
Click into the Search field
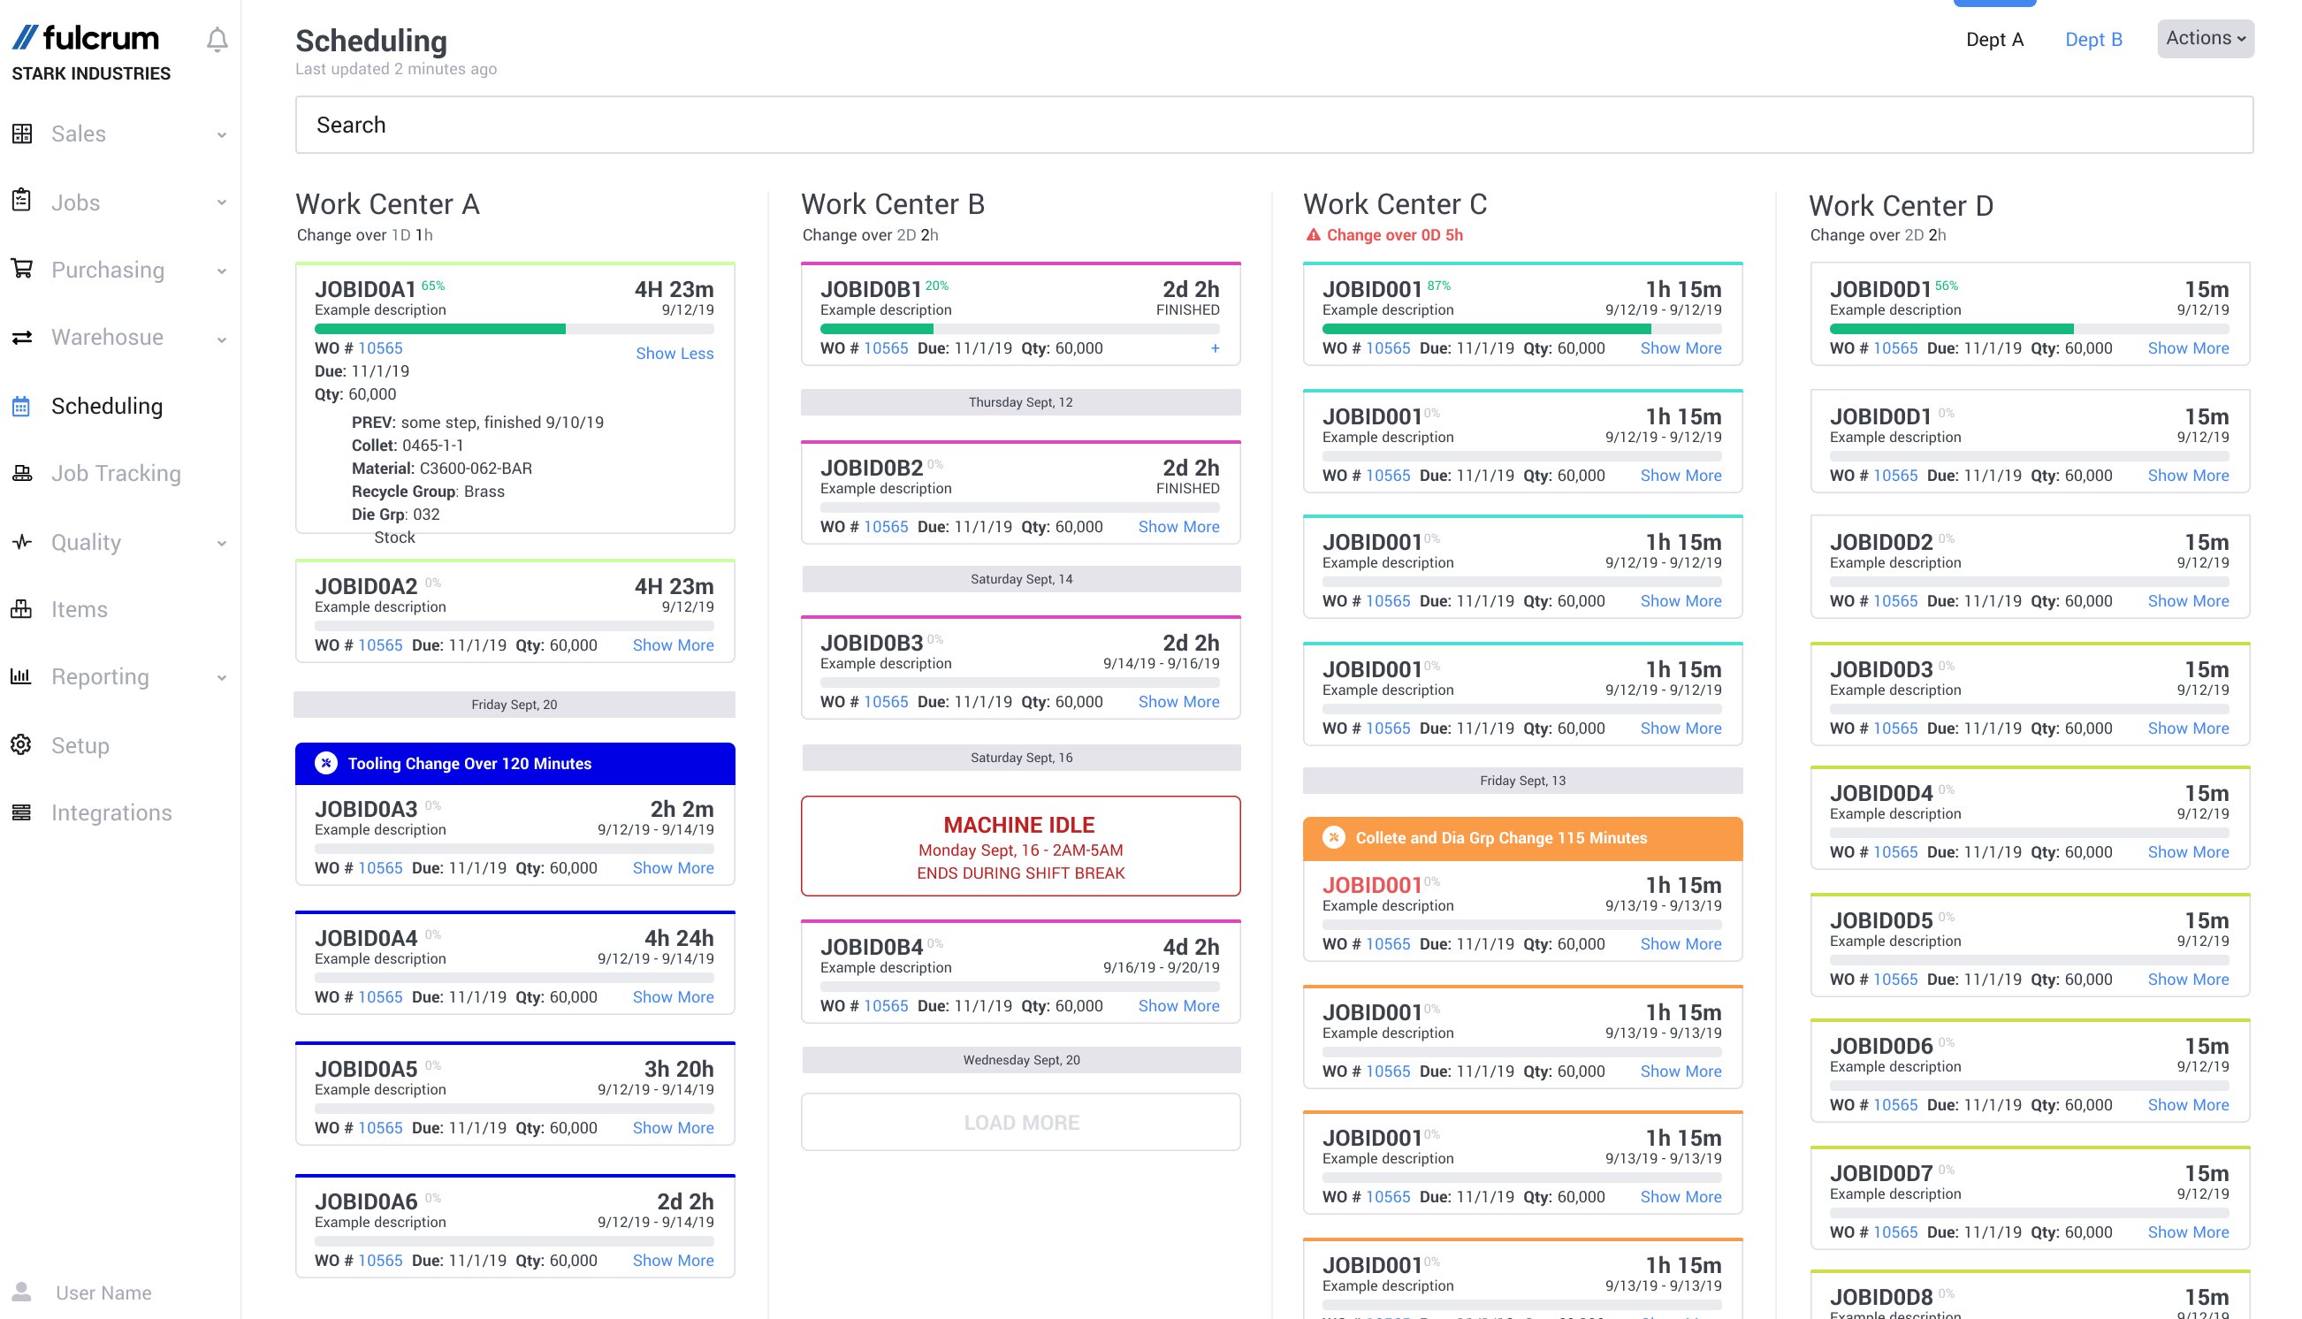point(1273,125)
